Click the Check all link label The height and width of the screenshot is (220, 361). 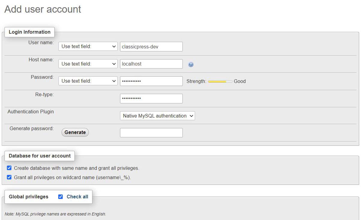(77, 197)
